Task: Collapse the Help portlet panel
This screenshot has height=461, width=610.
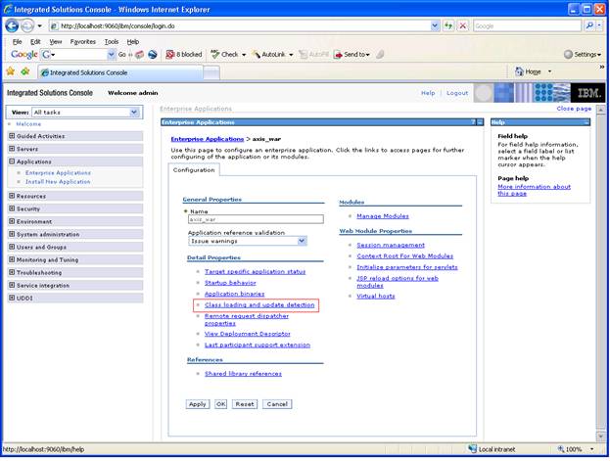Action: click(586, 122)
